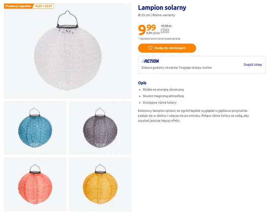Open the "Znajdź sklep" link
The height and width of the screenshot is (213, 268).
click(x=253, y=65)
